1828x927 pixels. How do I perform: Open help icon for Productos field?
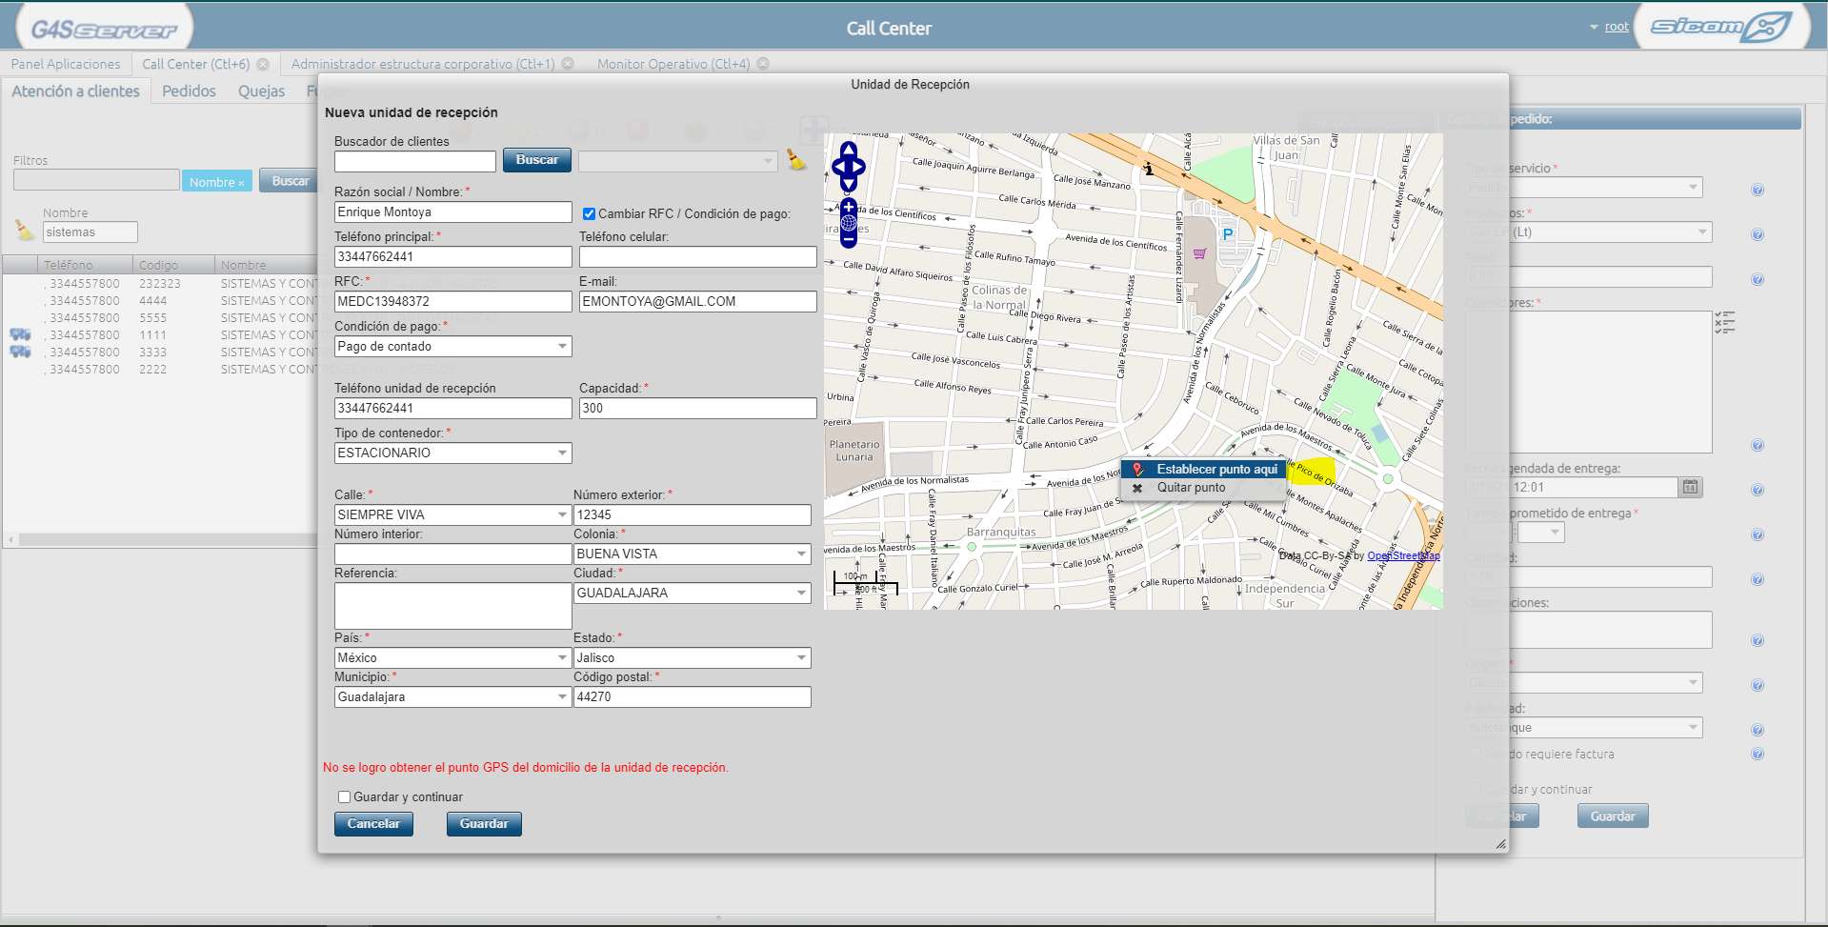click(1758, 234)
